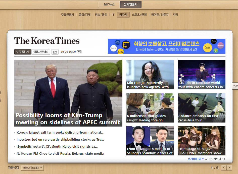238x174 pixels.
Task: Switch to the MY뉴스 tab
Action: coord(109,4)
